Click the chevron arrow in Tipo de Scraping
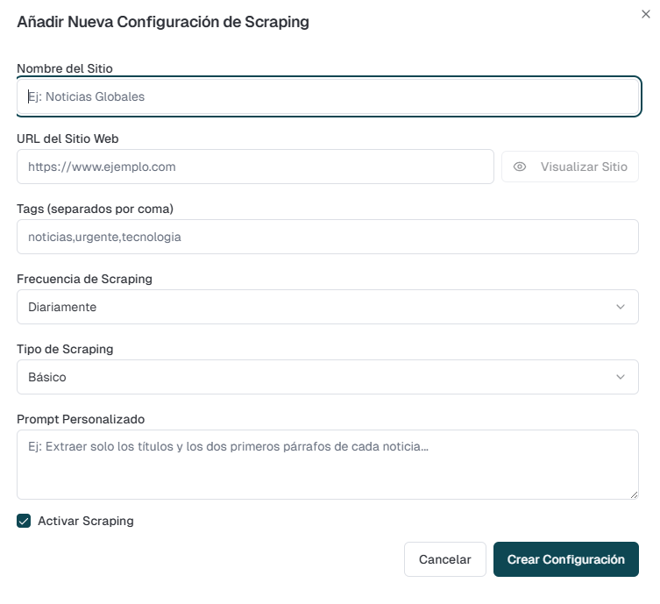660x604 pixels. tap(621, 377)
